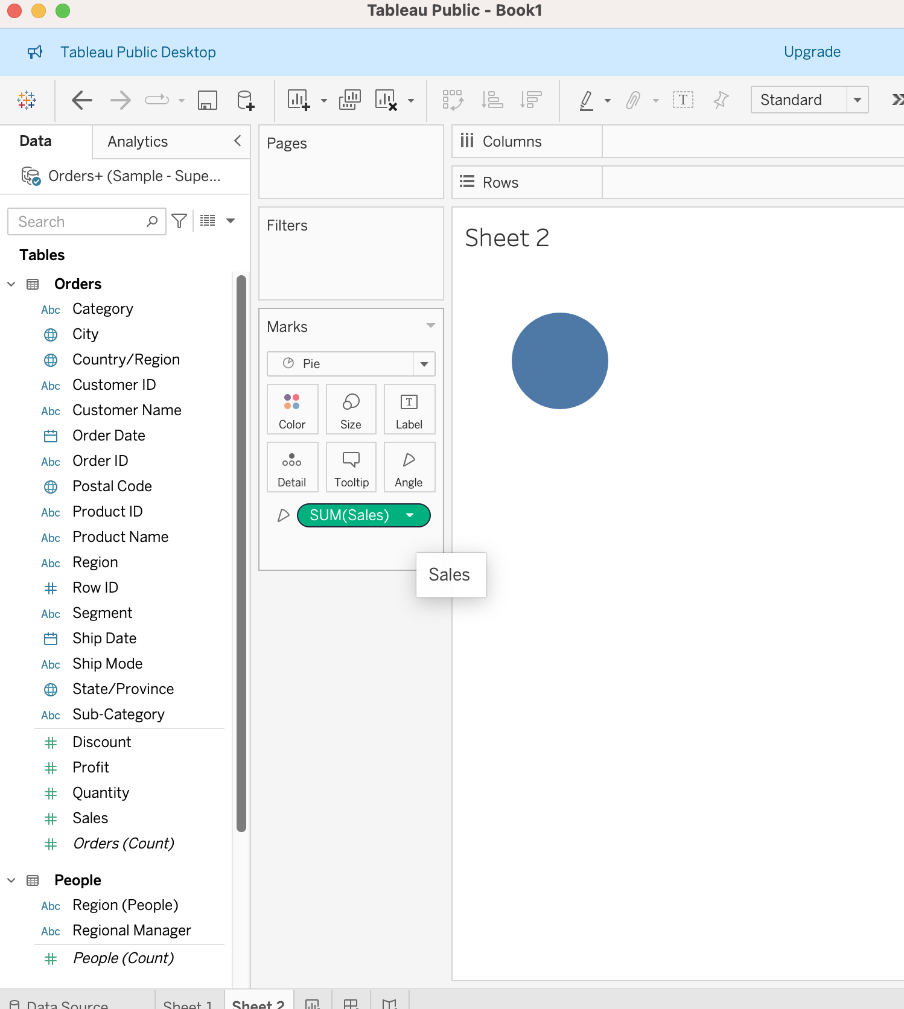Click the Upgrade link
The width and height of the screenshot is (904, 1009).
pyautogui.click(x=812, y=52)
